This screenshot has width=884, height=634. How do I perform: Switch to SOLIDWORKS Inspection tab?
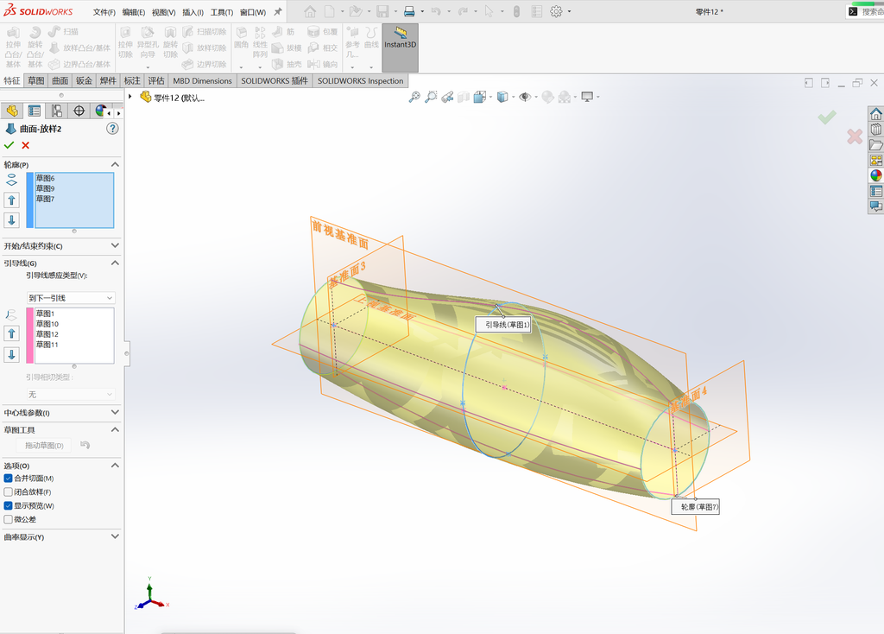[360, 80]
